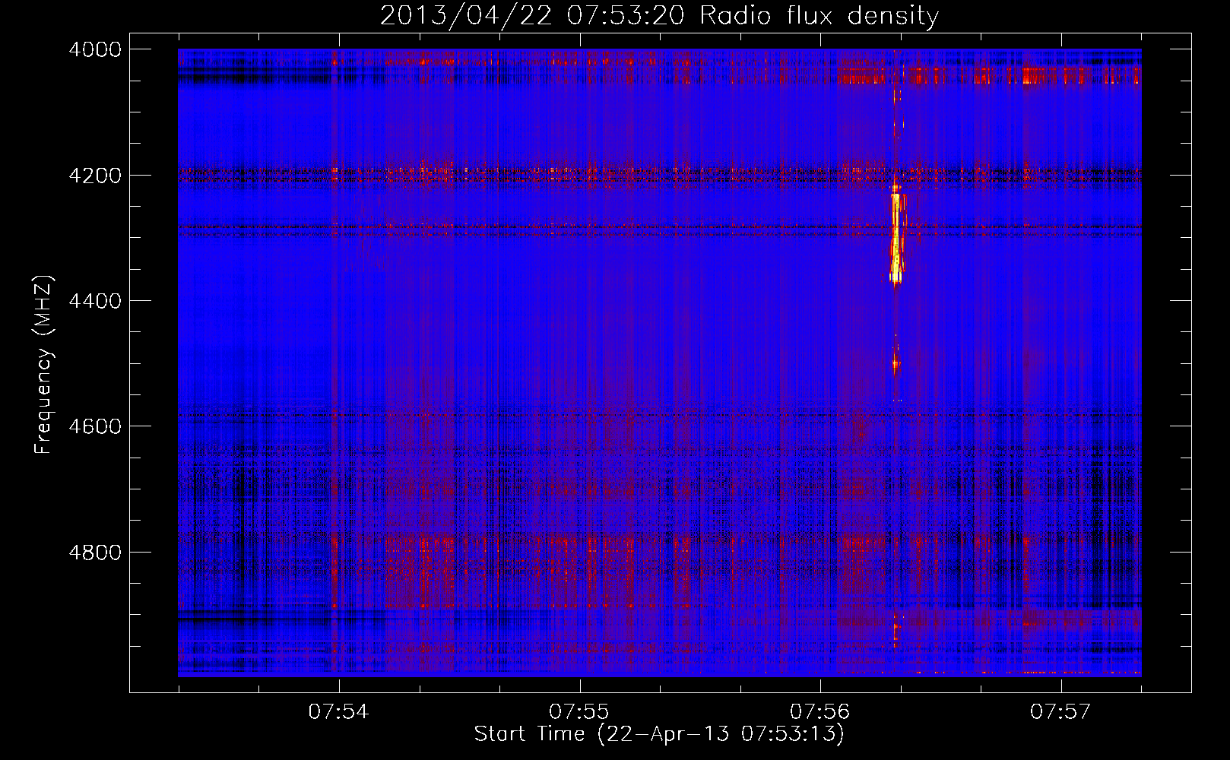Click the 07:54 time tick label
Viewport: 1230px width, 760px height.
pos(338,711)
